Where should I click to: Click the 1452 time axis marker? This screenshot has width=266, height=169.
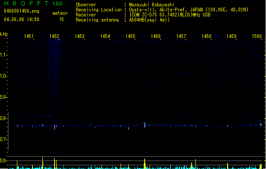coord(54,36)
